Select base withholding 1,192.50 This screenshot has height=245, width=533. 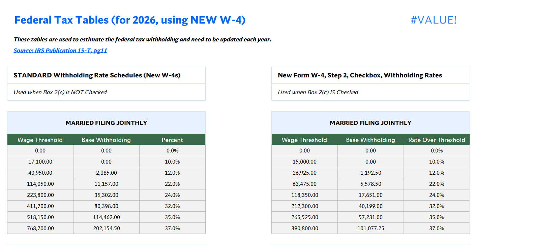pyautogui.click(x=371, y=173)
